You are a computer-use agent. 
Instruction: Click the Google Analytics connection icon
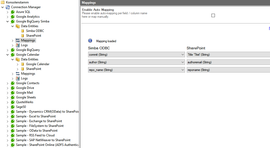tap(13, 17)
